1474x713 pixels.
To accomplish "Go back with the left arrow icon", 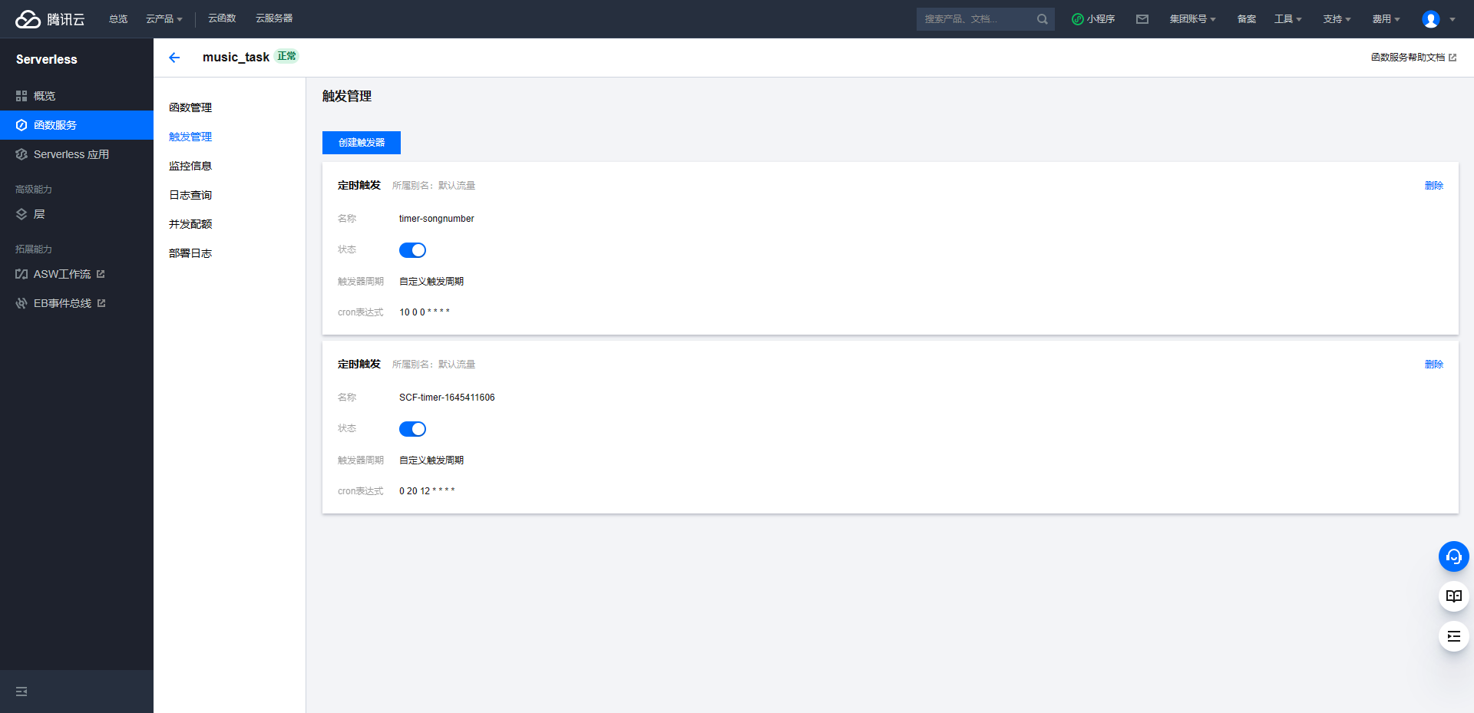I will [174, 58].
